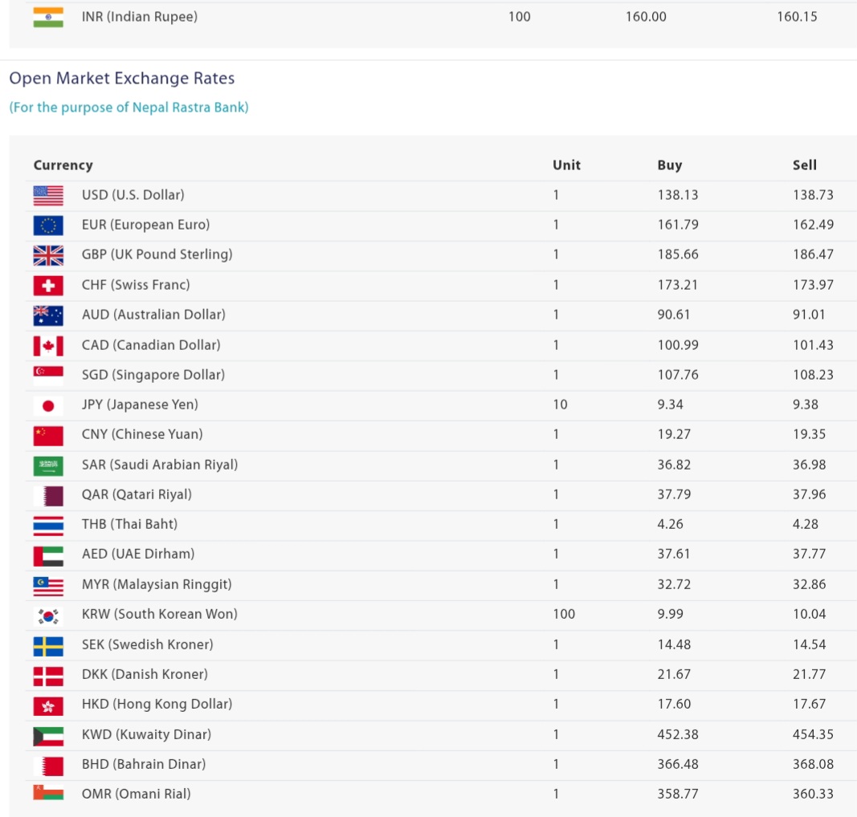857x817 pixels.
Task: Click the Kuwait flag icon
Action: [48, 735]
